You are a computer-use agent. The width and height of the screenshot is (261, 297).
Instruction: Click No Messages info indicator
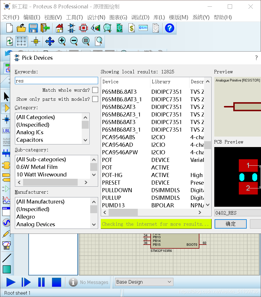pos(88,282)
